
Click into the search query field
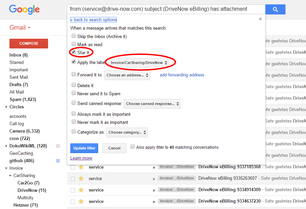(x=166, y=9)
